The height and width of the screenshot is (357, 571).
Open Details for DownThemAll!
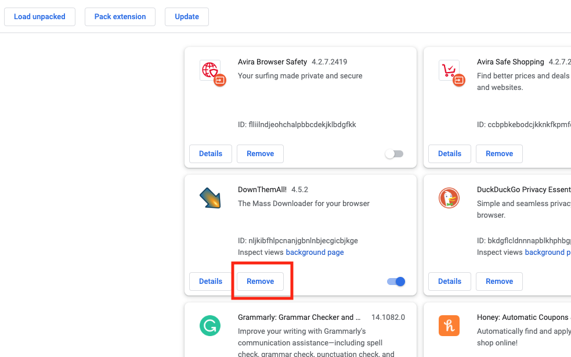coord(211,282)
